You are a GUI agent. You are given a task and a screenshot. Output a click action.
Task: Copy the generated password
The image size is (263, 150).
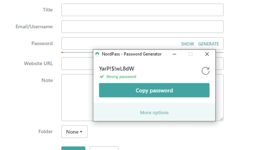pyautogui.click(x=154, y=90)
